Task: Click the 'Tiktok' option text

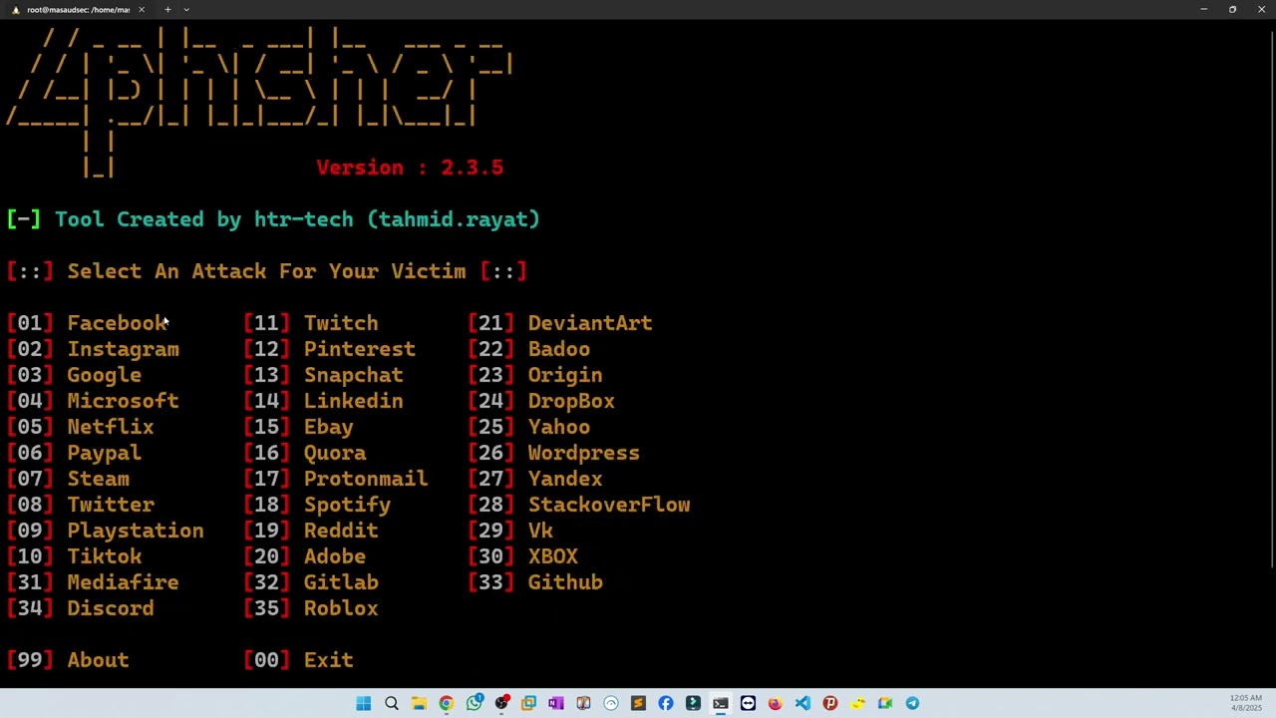Action: point(104,556)
